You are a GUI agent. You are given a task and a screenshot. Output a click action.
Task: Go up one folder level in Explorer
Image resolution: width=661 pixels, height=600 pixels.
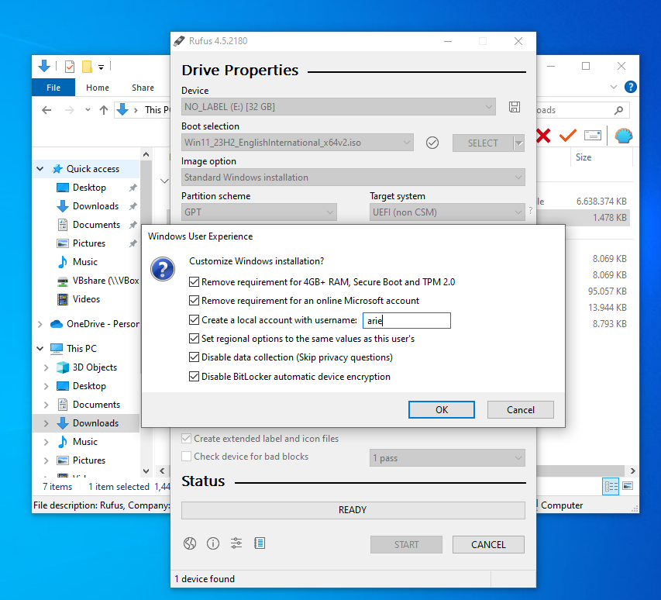[x=104, y=111]
